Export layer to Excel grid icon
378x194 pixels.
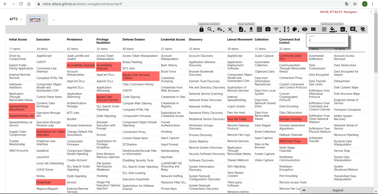(259, 29)
